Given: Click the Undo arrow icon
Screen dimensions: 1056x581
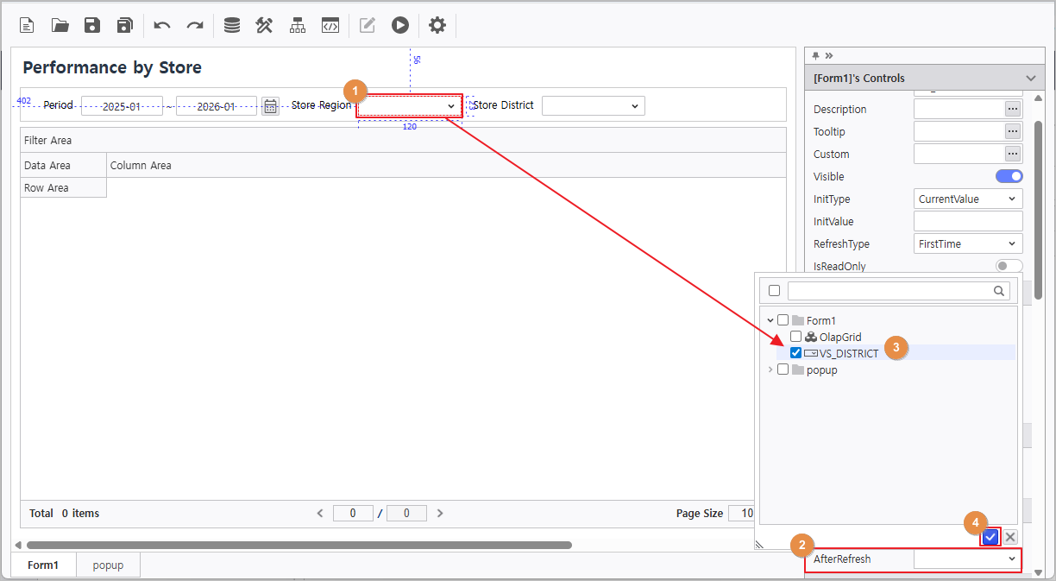Looking at the screenshot, I should click(x=162, y=25).
